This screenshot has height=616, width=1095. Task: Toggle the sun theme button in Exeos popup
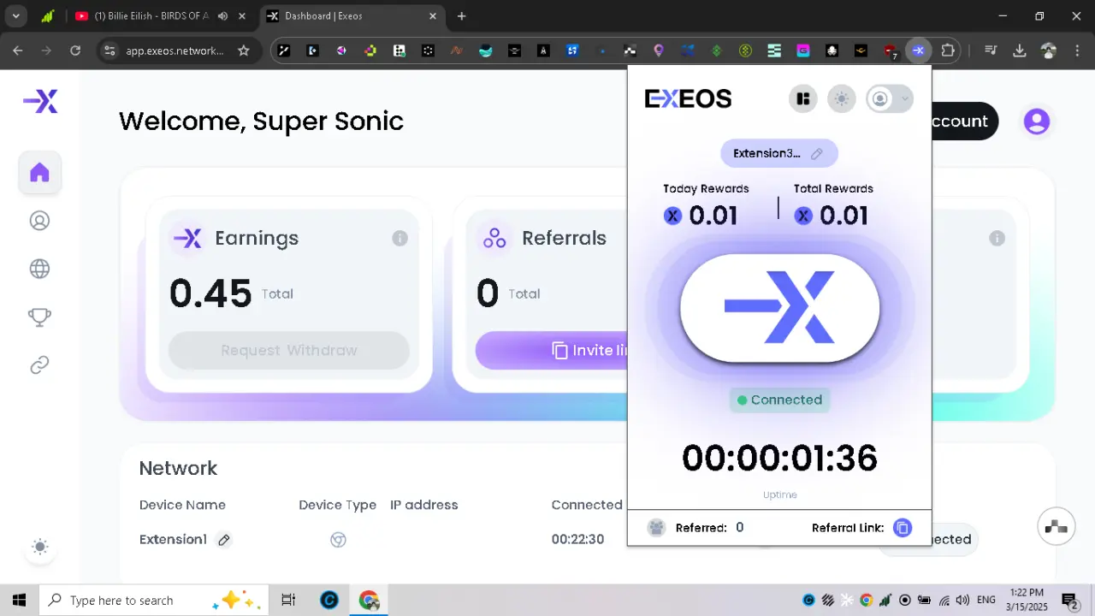point(842,99)
